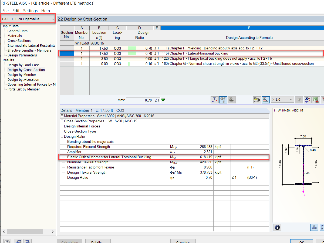324x243 pixels.
Task: Open the Edit menu
Action: [x=16, y=11]
